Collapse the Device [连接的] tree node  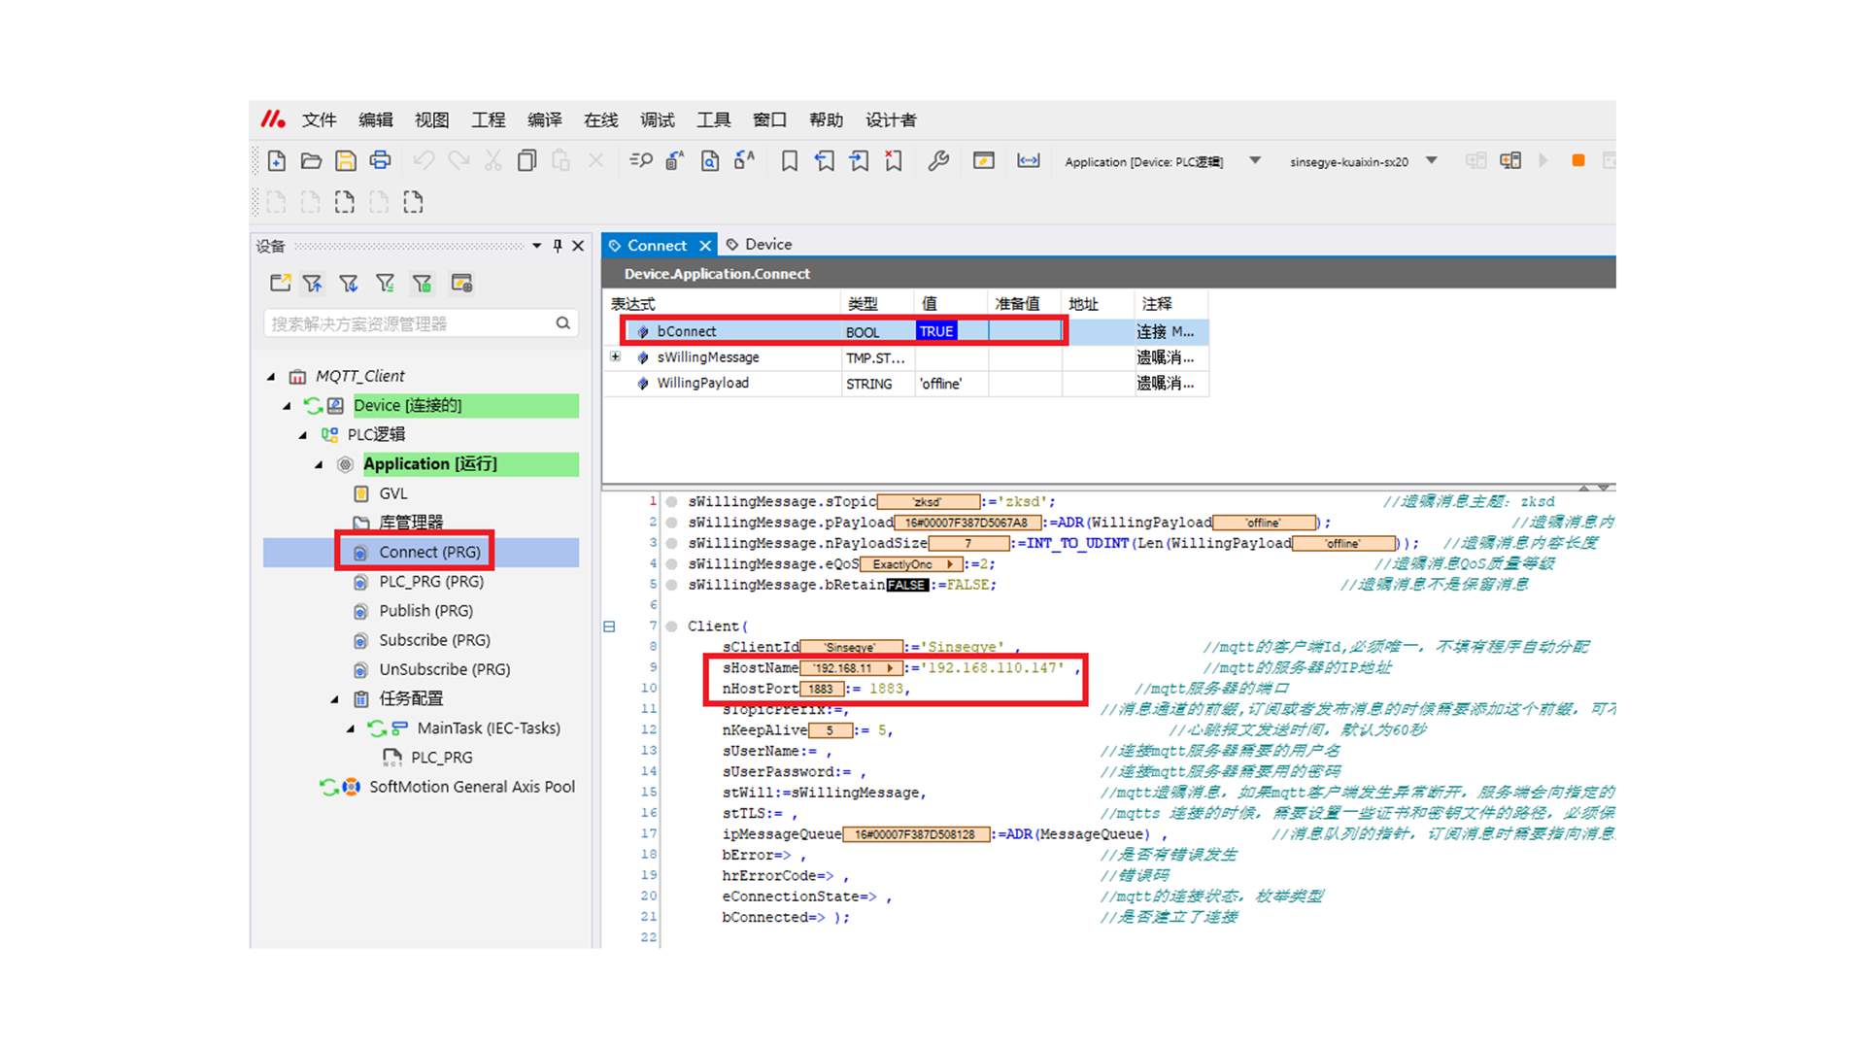(x=287, y=406)
